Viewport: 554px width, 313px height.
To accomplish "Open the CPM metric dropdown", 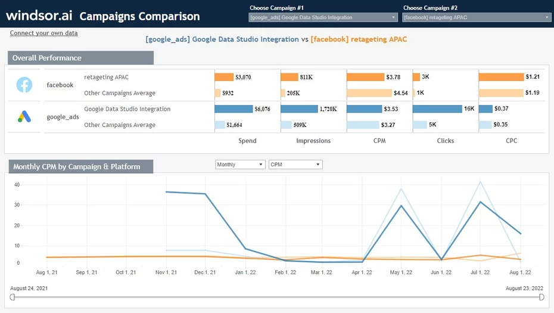I will tap(295, 165).
